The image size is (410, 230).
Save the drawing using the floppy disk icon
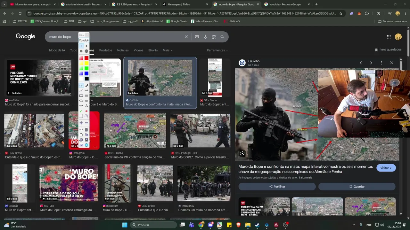coord(86,140)
